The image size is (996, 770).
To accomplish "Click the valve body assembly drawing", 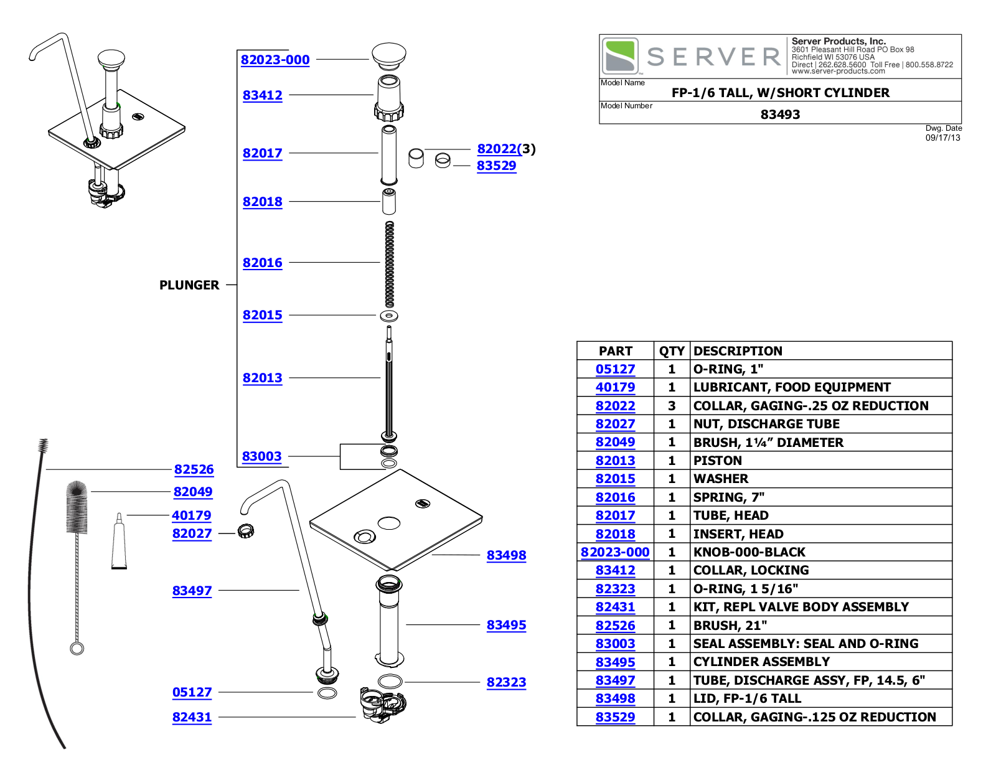I will click(383, 705).
